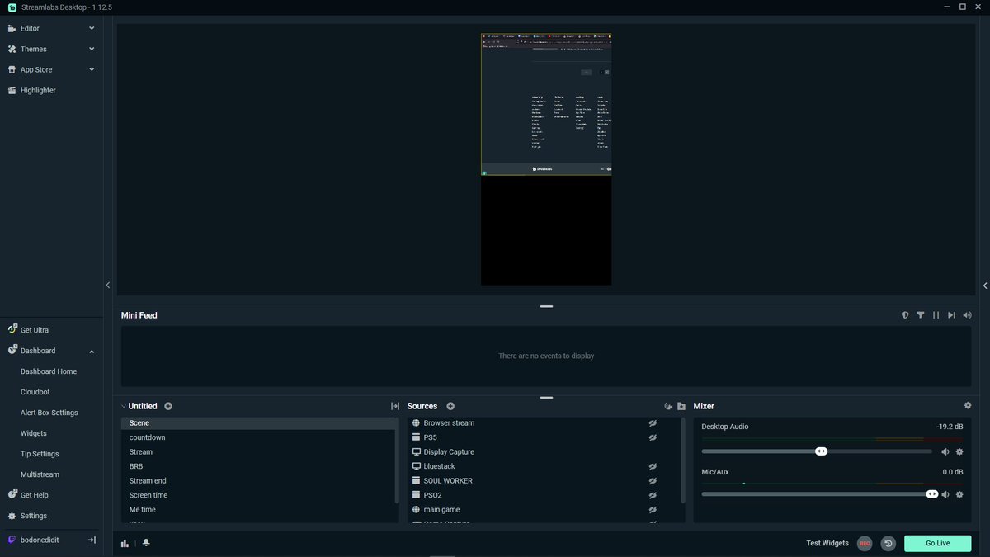Click the Go Live button
Screen dimensions: 990x557
click(x=937, y=543)
